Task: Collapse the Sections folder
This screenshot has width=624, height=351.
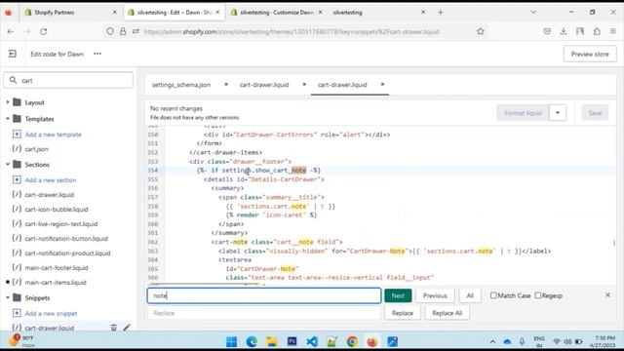Action: (8, 164)
